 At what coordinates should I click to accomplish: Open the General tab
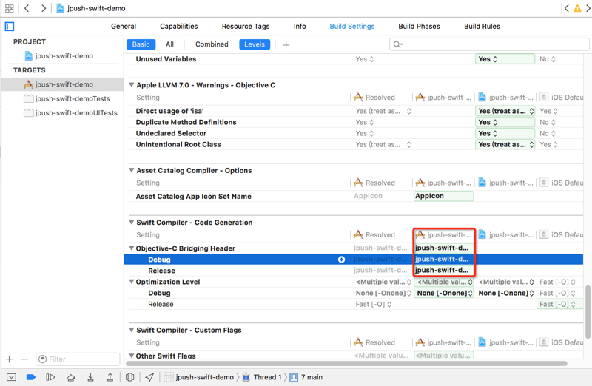[124, 27]
